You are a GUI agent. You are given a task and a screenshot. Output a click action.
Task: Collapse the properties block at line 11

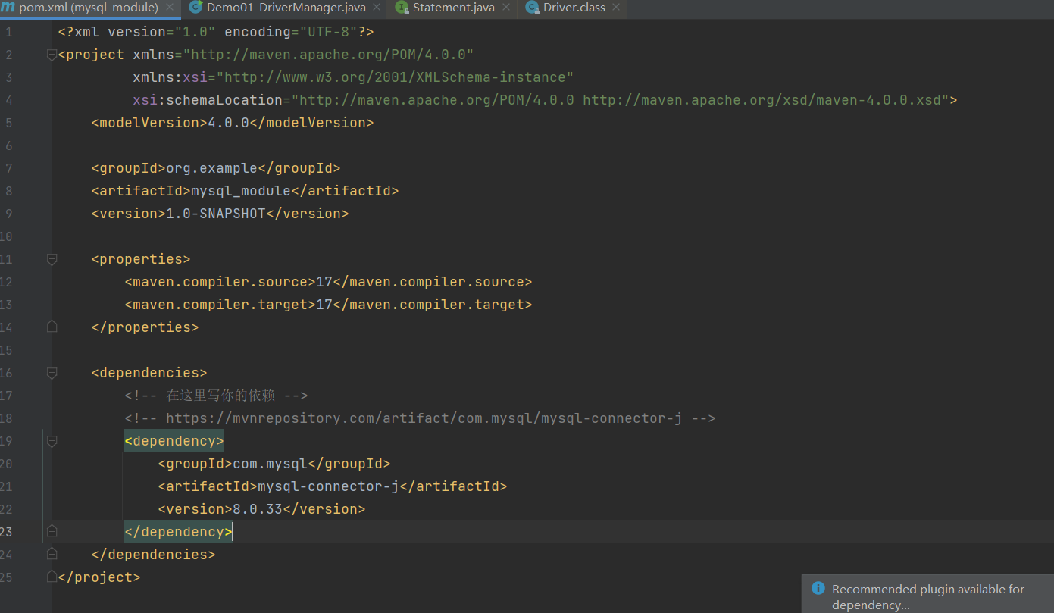pos(52,259)
